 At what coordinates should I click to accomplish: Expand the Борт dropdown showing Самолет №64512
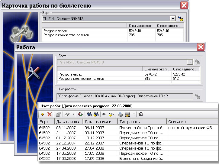173,19
